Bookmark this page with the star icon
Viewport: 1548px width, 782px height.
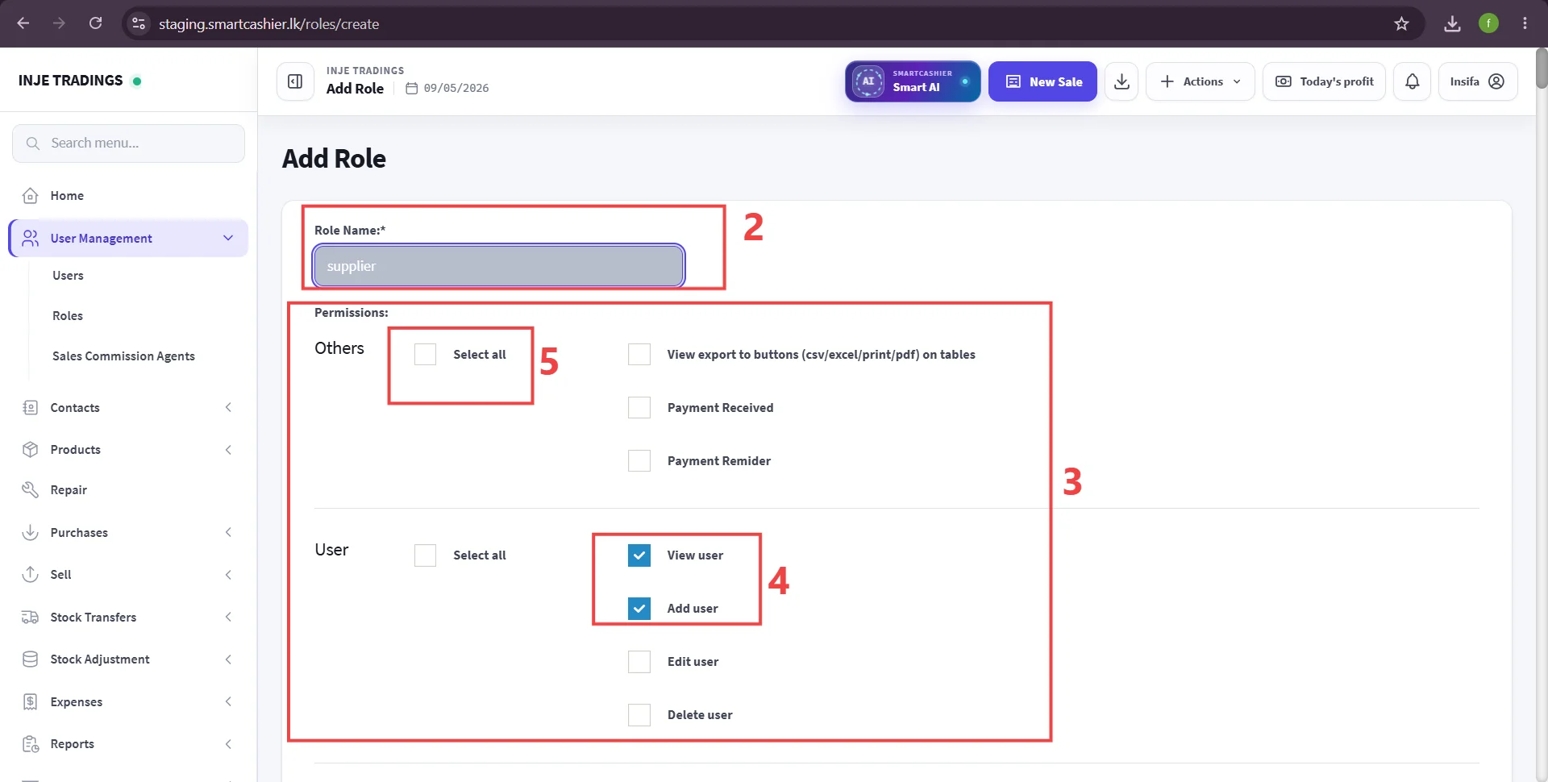[1401, 23]
